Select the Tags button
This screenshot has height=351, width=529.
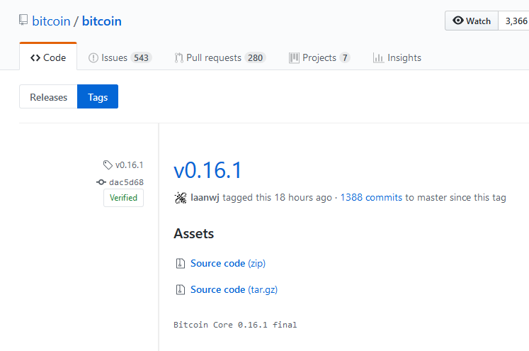click(98, 97)
